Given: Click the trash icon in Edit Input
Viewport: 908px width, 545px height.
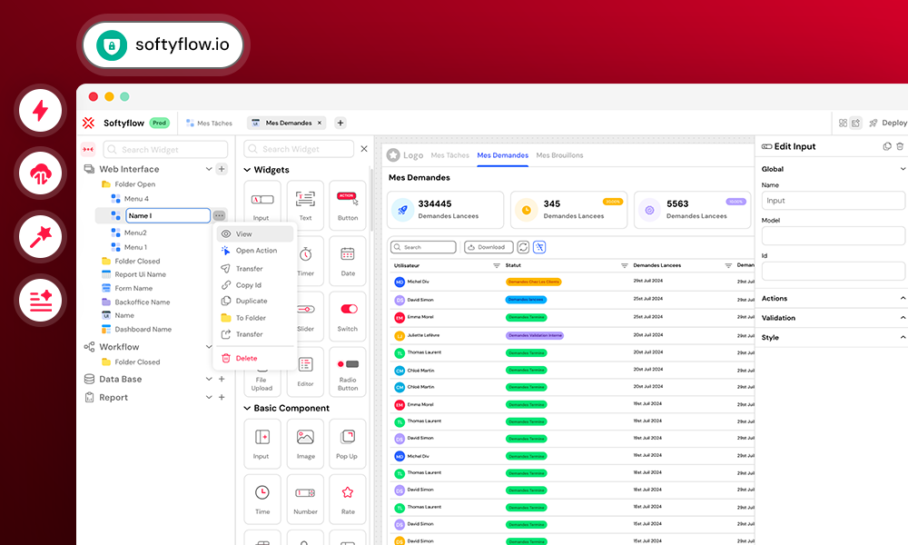Looking at the screenshot, I should pyautogui.click(x=900, y=146).
